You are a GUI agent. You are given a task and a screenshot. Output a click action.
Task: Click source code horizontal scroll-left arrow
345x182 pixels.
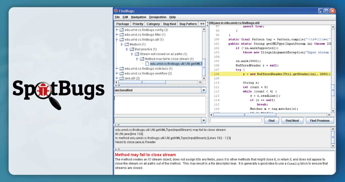click(x=212, y=115)
